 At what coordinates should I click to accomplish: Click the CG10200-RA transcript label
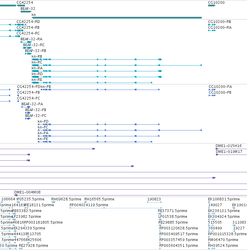(220, 28)
